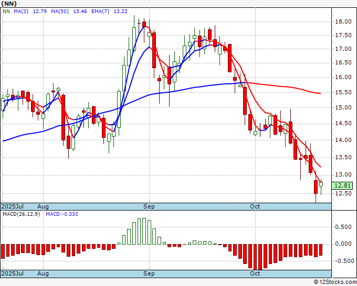Click the 13.50 price axis label
The image size is (357, 286).
tap(343, 157)
